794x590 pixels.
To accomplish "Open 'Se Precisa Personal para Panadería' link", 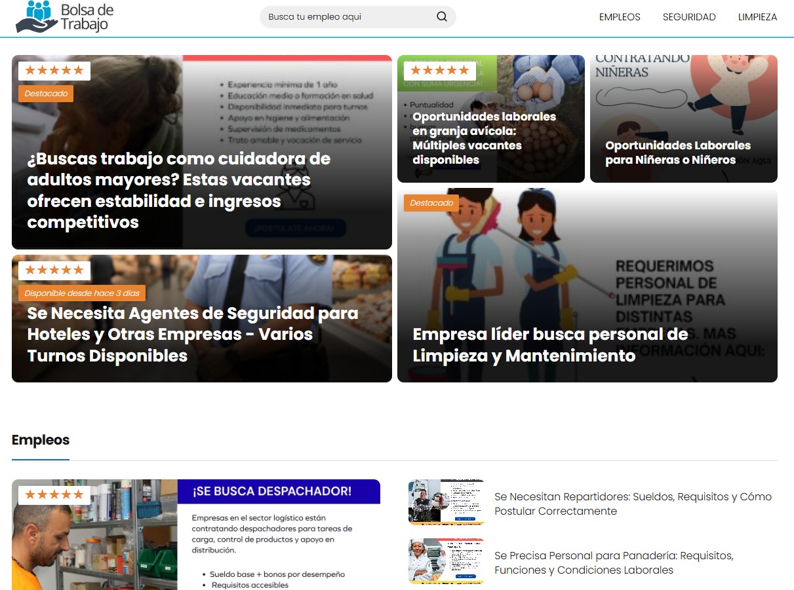I will [x=614, y=562].
